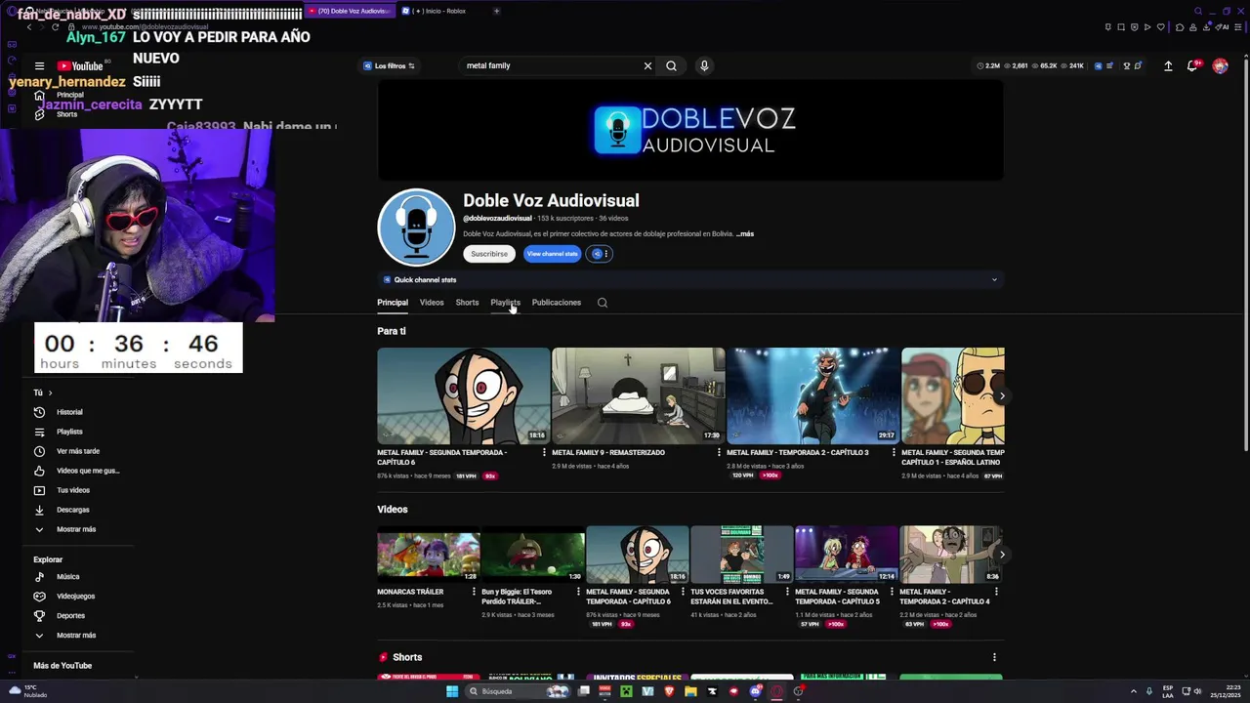
Task: Search within the channel magnifier icon
Action: click(603, 303)
